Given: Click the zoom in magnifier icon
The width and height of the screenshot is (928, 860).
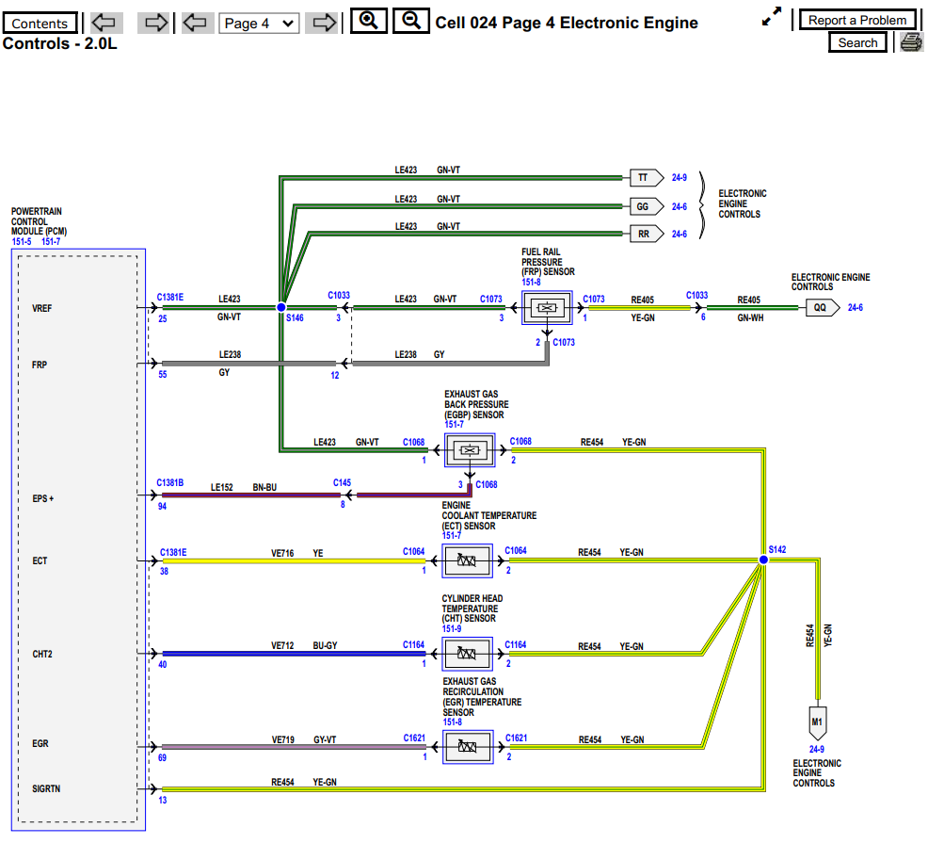Looking at the screenshot, I should (x=368, y=21).
